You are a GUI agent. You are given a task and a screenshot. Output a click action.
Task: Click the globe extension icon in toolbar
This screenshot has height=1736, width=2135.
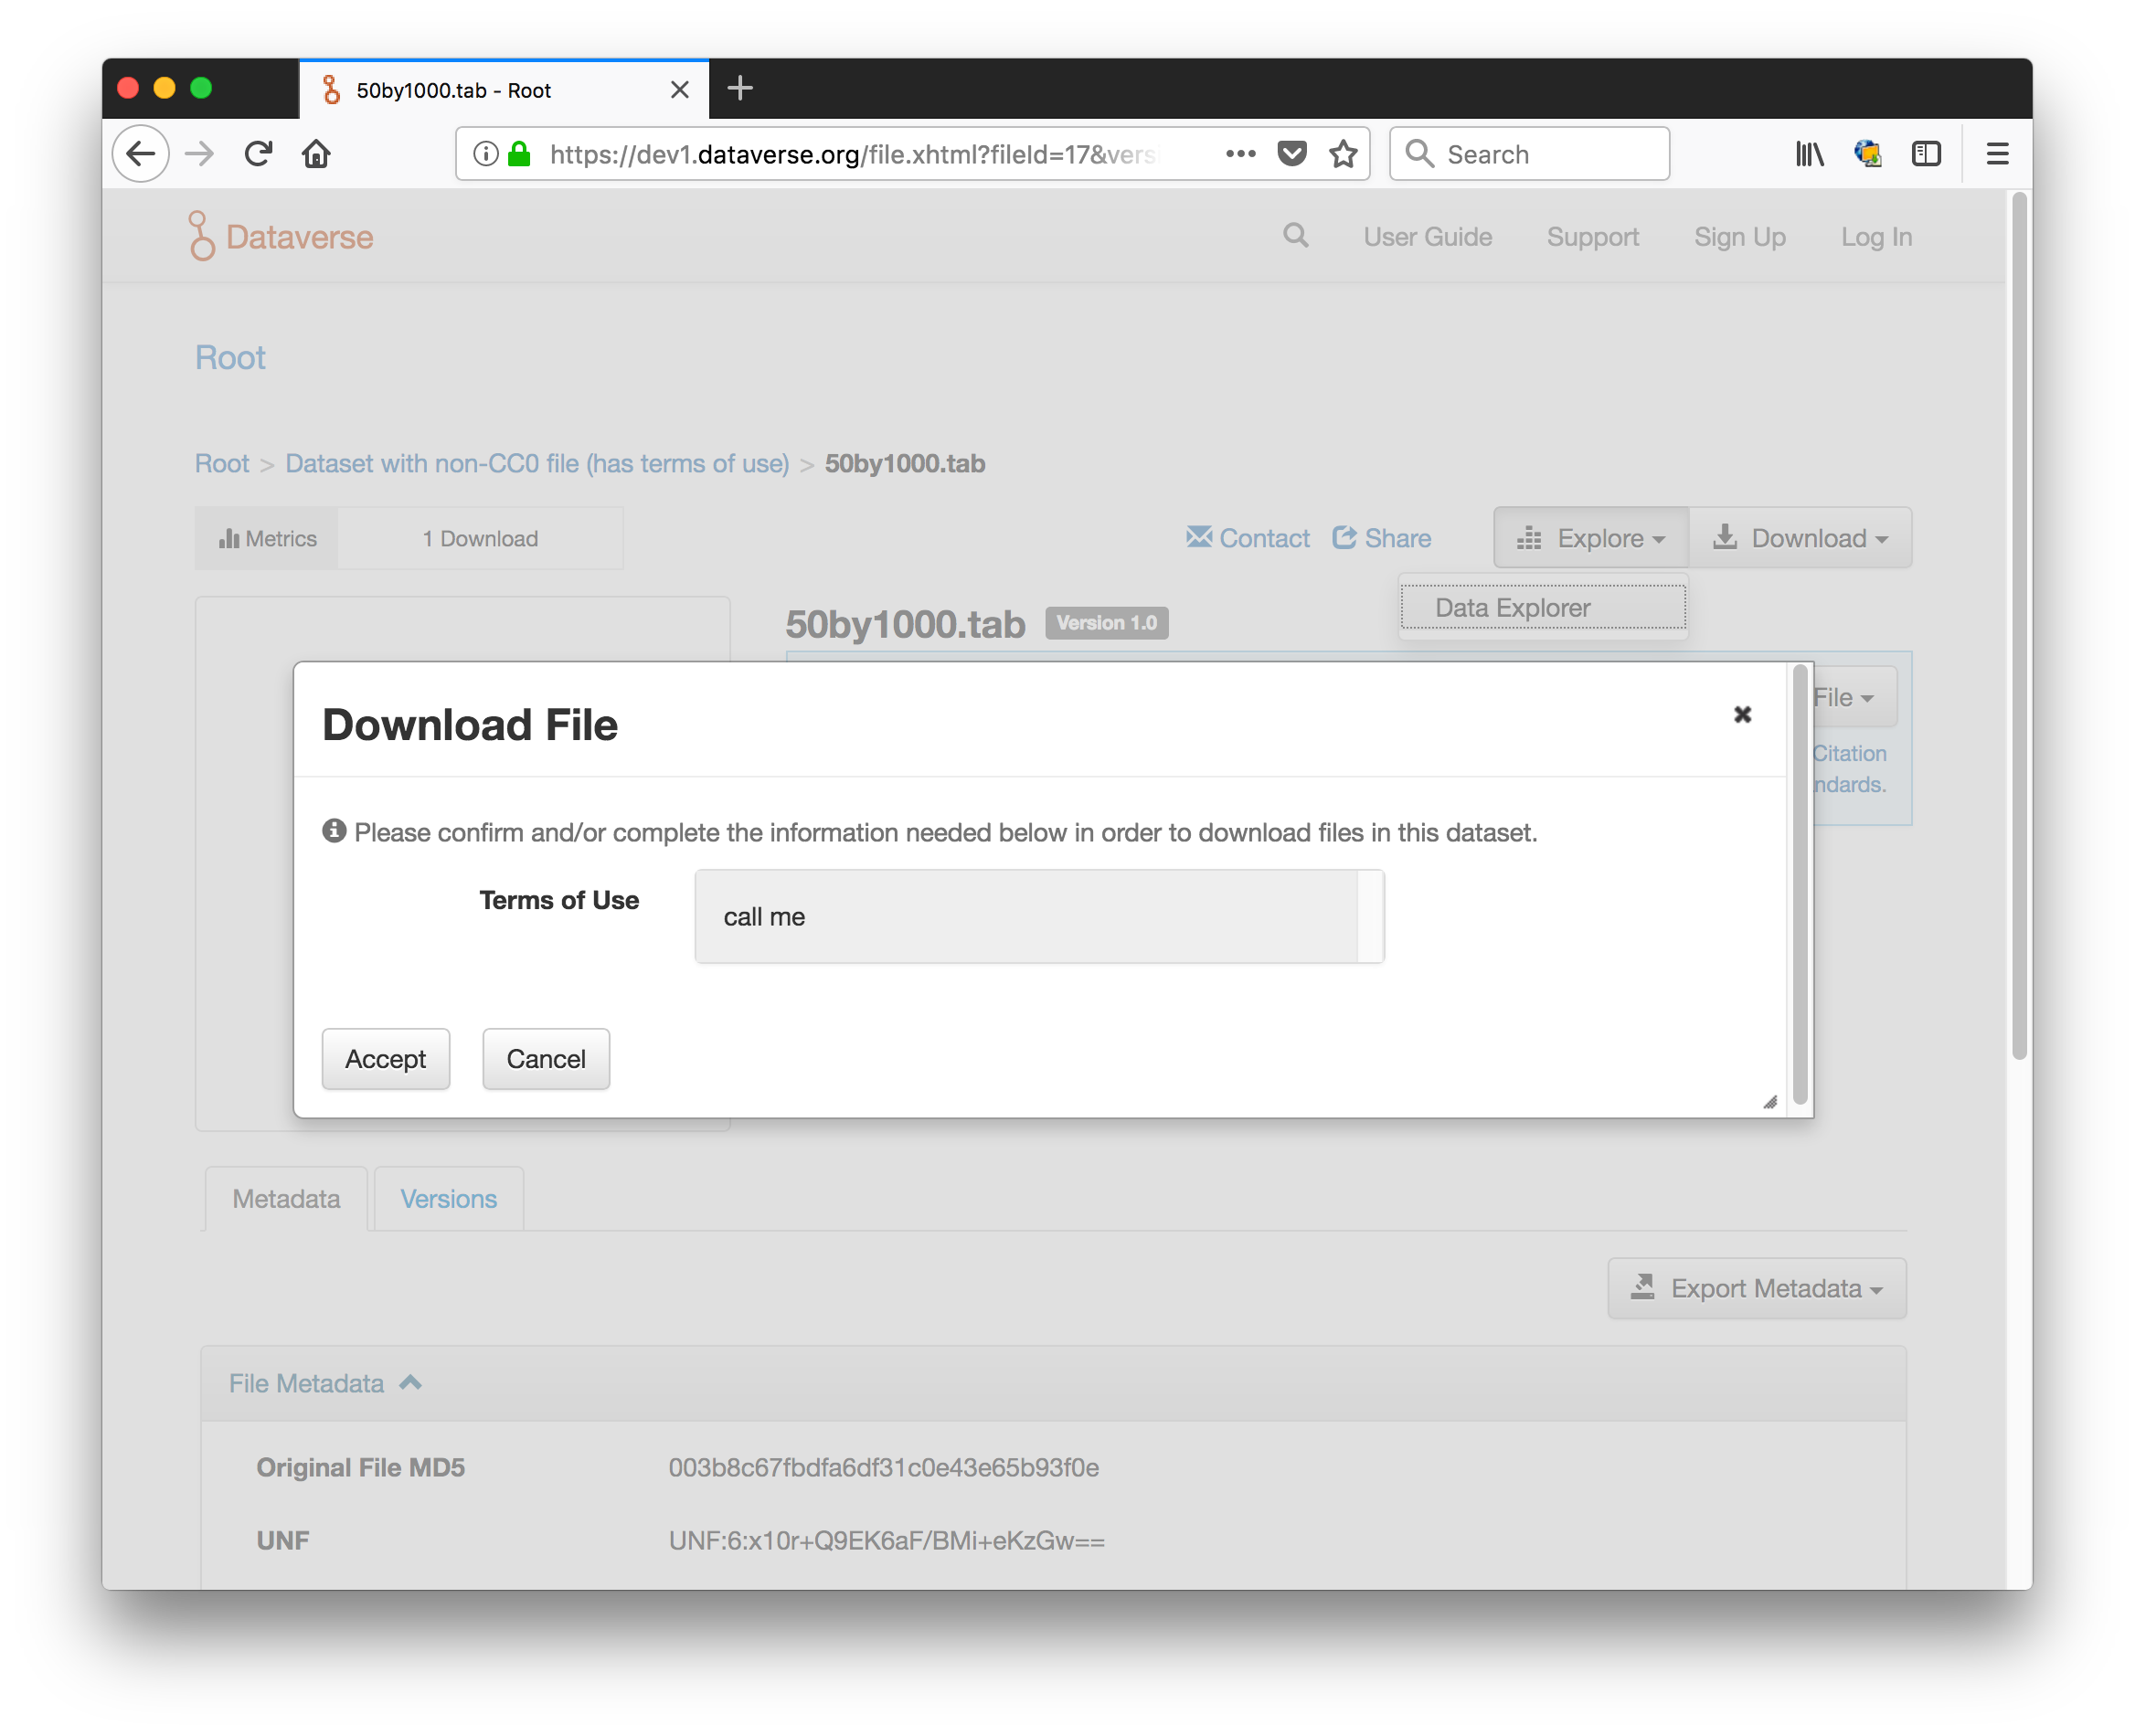pyautogui.click(x=1867, y=154)
